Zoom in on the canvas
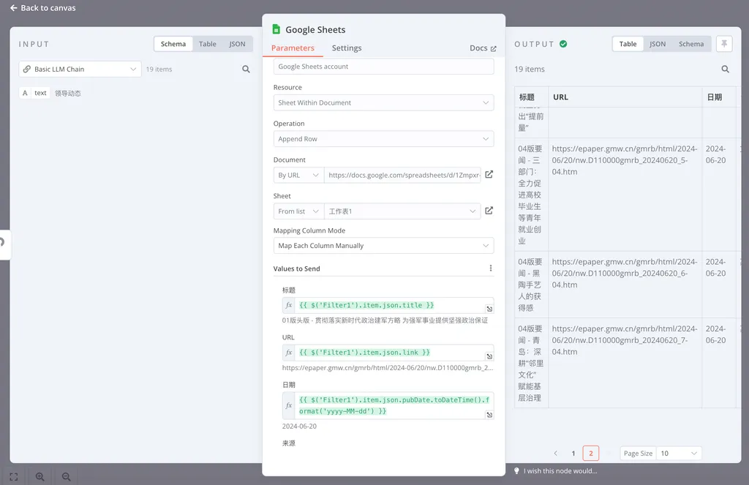The image size is (749, 485). point(40,476)
